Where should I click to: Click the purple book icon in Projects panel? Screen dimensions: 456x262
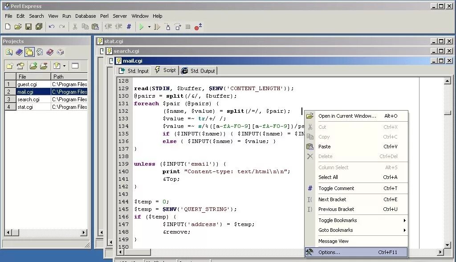[50, 52]
